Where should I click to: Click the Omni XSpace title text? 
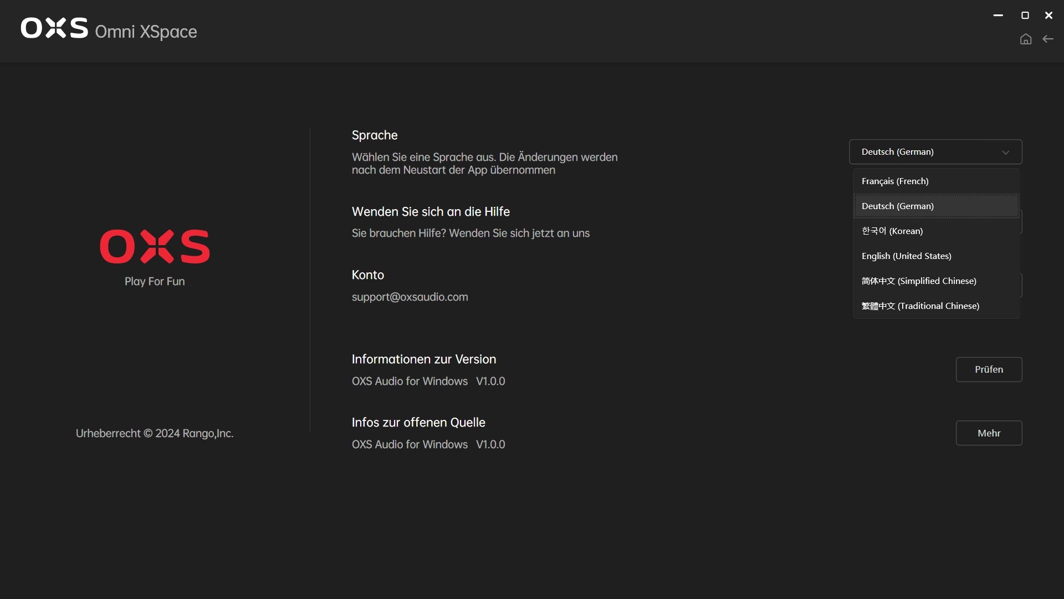[x=146, y=32]
